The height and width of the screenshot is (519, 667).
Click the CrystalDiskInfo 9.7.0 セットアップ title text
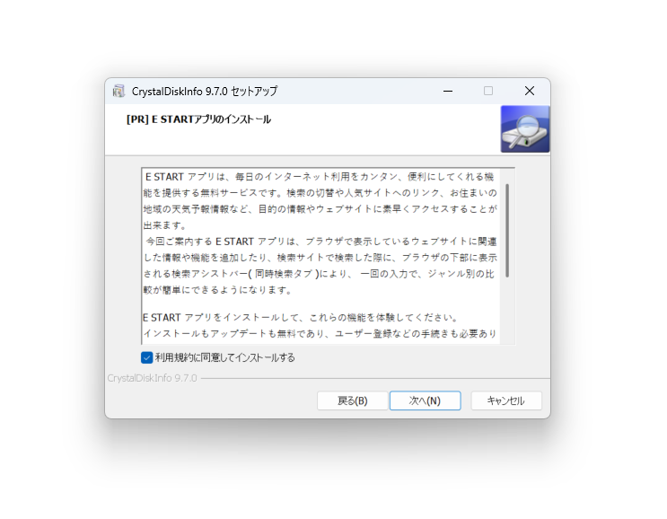click(x=205, y=92)
